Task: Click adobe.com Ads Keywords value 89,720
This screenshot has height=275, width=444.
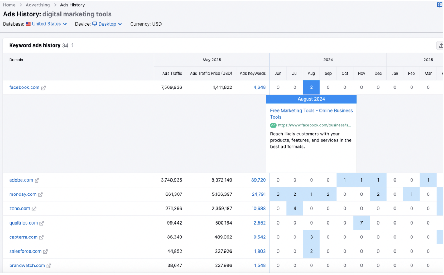Action: (x=258, y=180)
